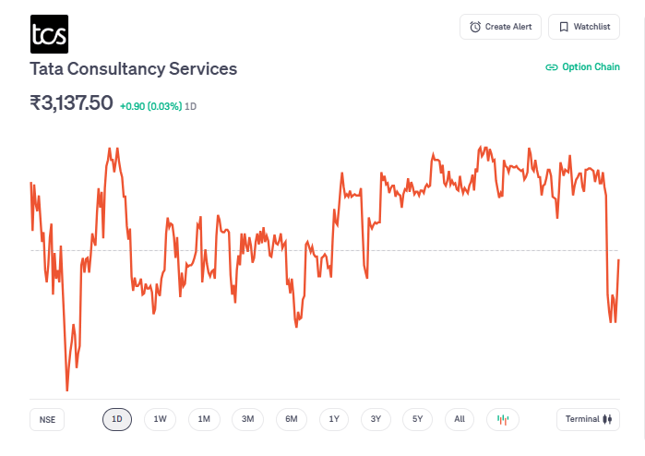The image size is (645, 456).
Task: Add stock via Watchlist button
Action: click(x=583, y=27)
